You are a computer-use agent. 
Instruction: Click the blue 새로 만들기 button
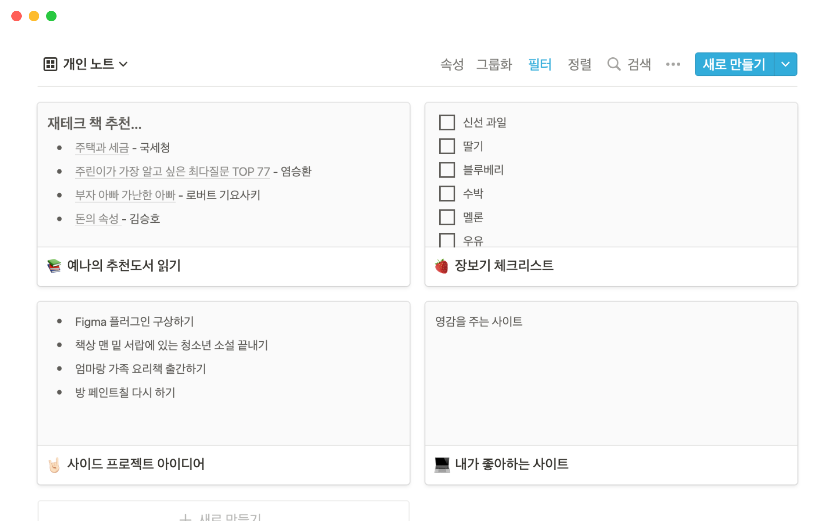pyautogui.click(x=734, y=64)
